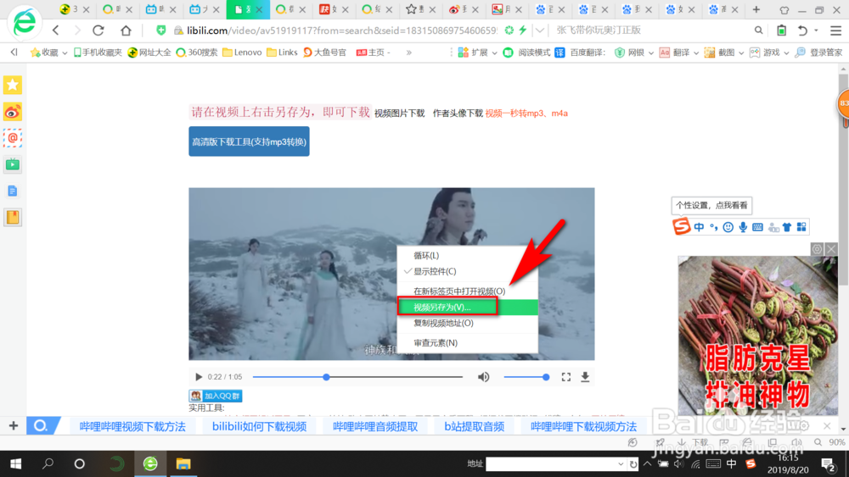
Task: Click the video download arrow icon
Action: click(x=585, y=377)
